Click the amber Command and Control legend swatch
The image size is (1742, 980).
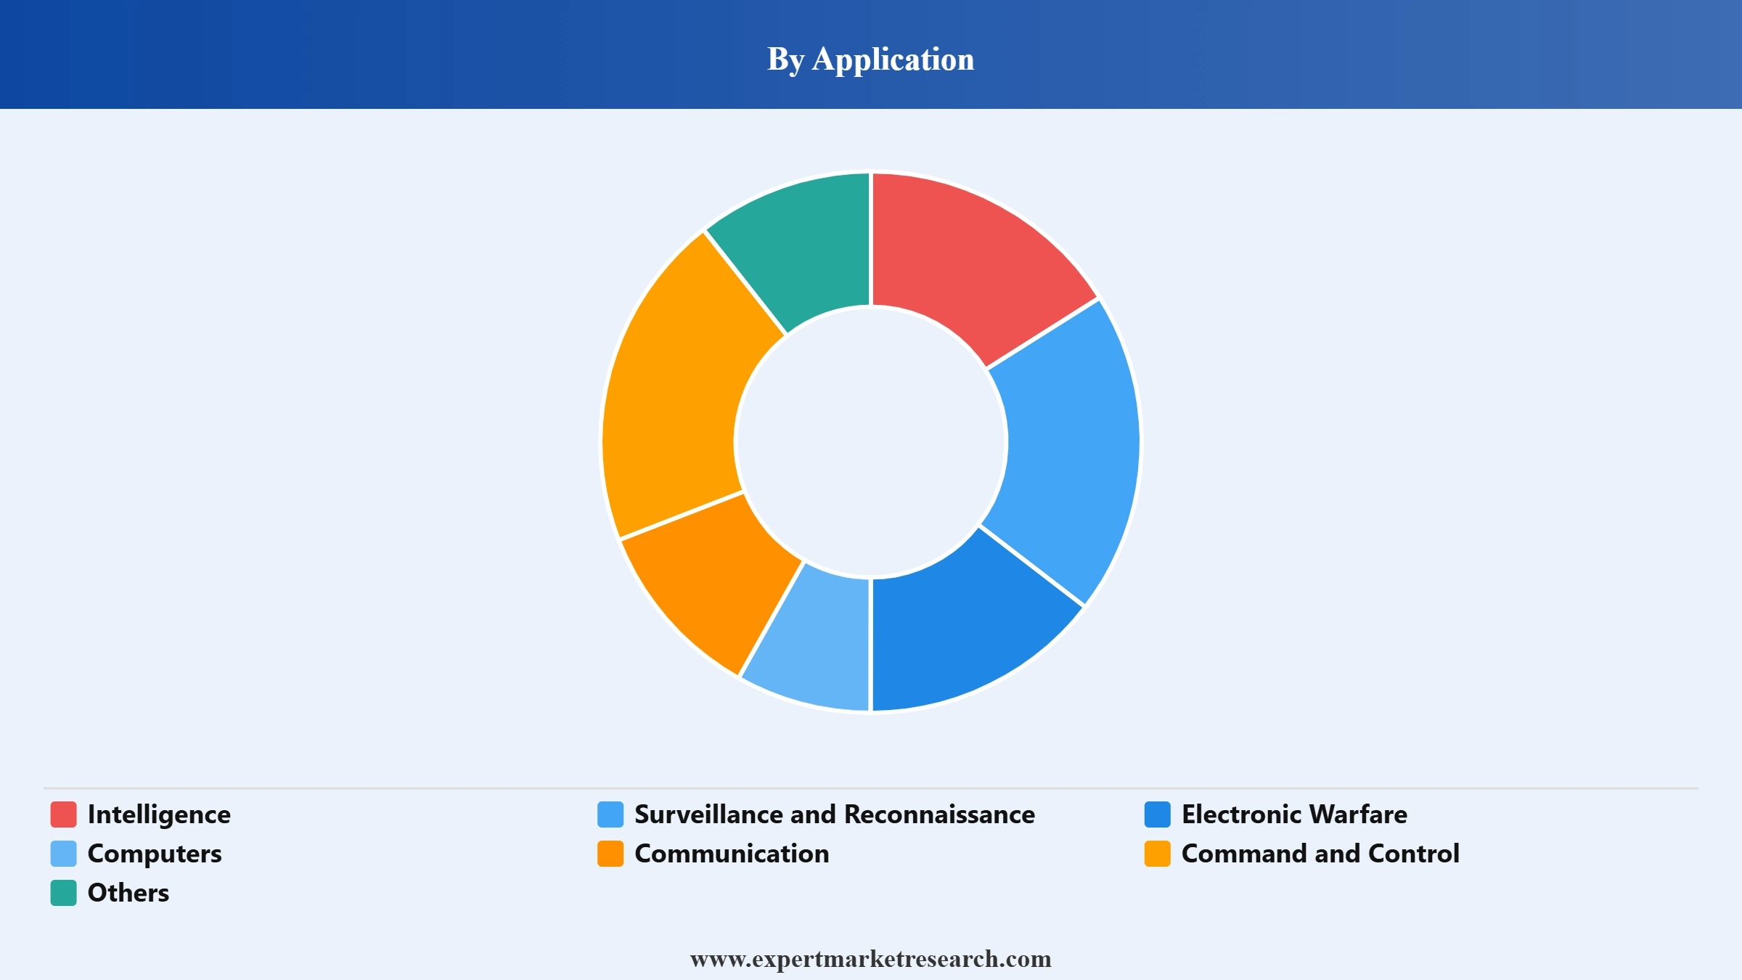pyautogui.click(x=1158, y=854)
